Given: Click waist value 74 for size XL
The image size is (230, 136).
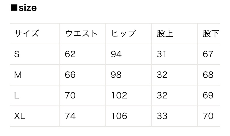Looking at the screenshot, I should (70, 116).
